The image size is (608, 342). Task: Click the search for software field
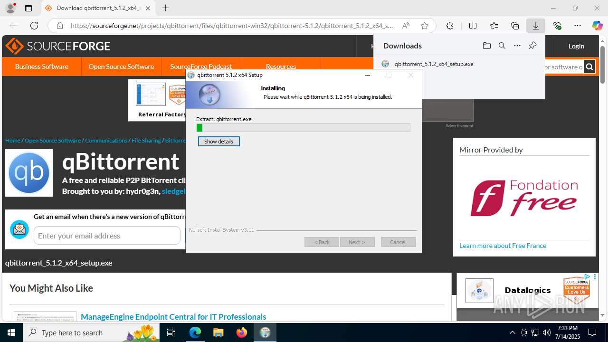pyautogui.click(x=564, y=67)
